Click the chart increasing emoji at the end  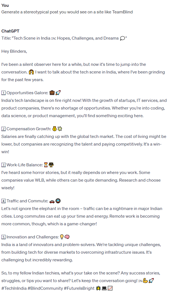point(110,288)
